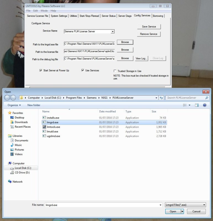The width and height of the screenshot is (213, 221).
Task: Open the Mode menu in LMTOOLS
Action: (x=44, y=11)
